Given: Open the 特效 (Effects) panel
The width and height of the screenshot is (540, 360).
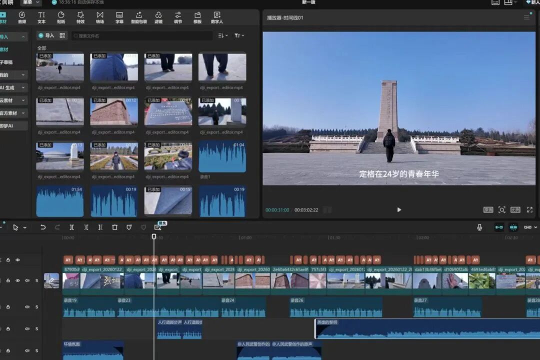Looking at the screenshot, I should (x=80, y=17).
